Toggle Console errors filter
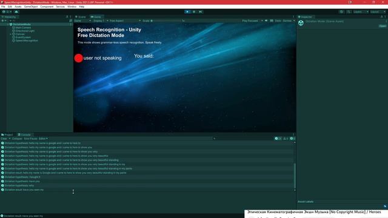Screen dimensions: 388x218 (x=292, y=139)
